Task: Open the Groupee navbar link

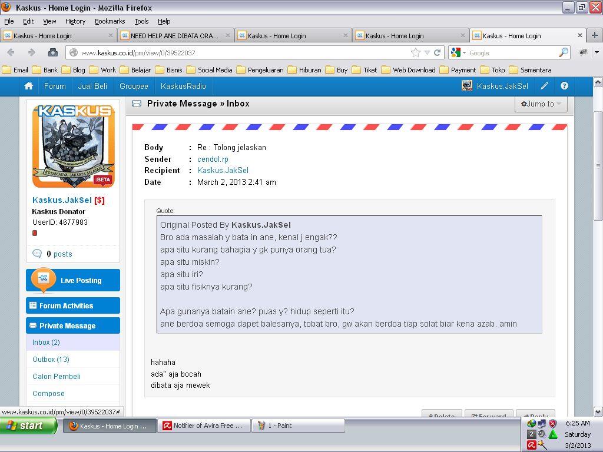Action: pos(134,86)
